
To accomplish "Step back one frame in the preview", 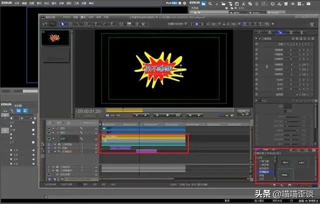I will point(136,115).
